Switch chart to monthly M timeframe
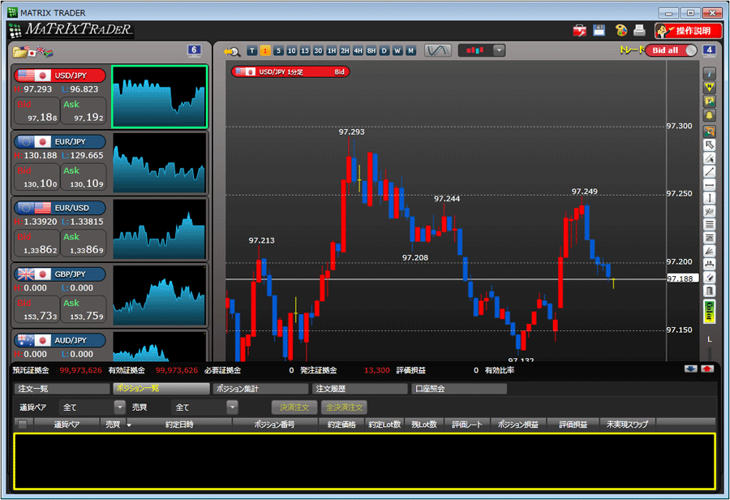This screenshot has width=730, height=500. pyautogui.click(x=410, y=50)
